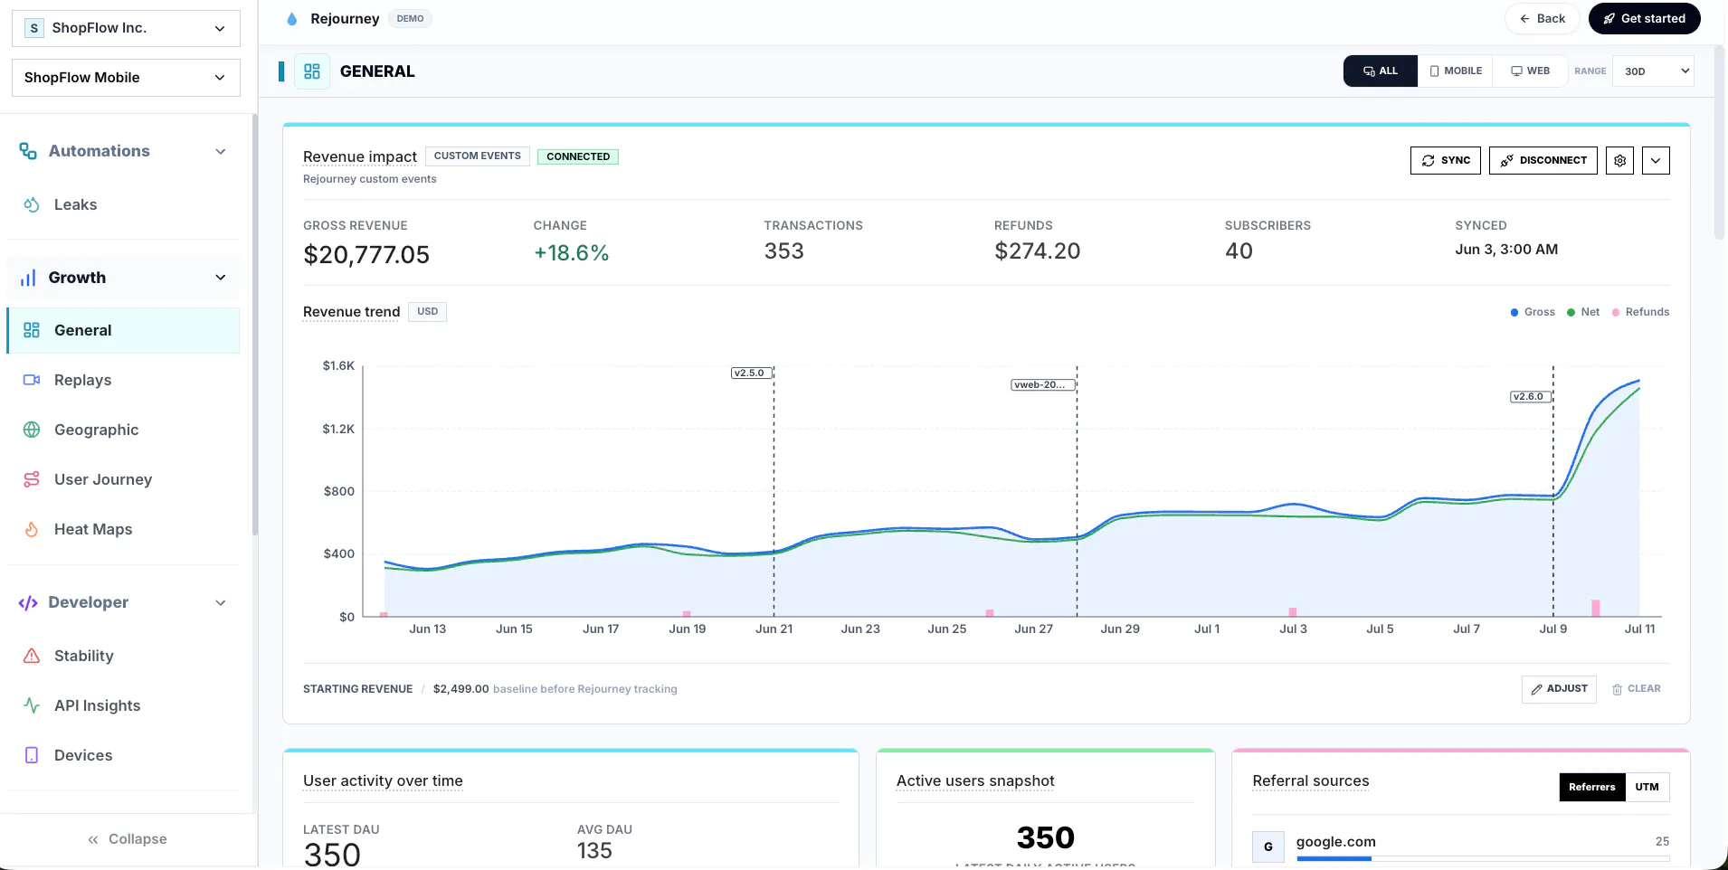1728x870 pixels.
Task: Switch platform filter to MOBILE
Action: pyautogui.click(x=1456, y=71)
